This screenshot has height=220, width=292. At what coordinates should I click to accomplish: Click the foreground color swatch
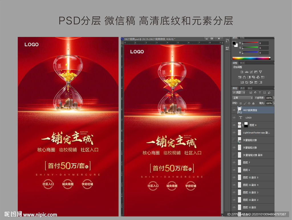[x=234, y=43]
